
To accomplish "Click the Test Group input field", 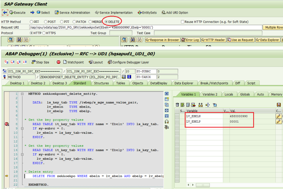I will click(121, 33).
